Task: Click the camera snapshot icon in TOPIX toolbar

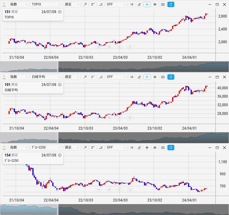Action: click(x=163, y=5)
